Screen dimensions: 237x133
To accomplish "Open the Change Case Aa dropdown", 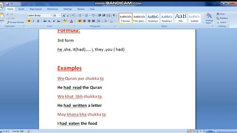I will point(59,21).
